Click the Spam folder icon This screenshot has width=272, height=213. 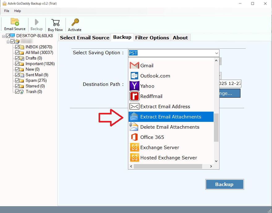click(22, 81)
